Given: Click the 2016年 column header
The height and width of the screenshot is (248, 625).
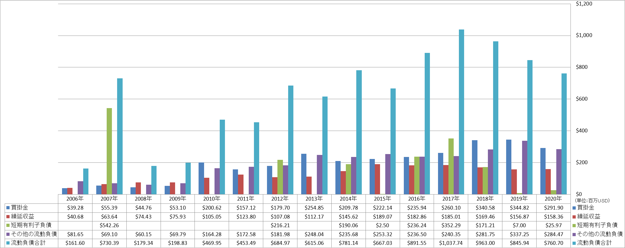Looking at the screenshot, I should point(417,199).
